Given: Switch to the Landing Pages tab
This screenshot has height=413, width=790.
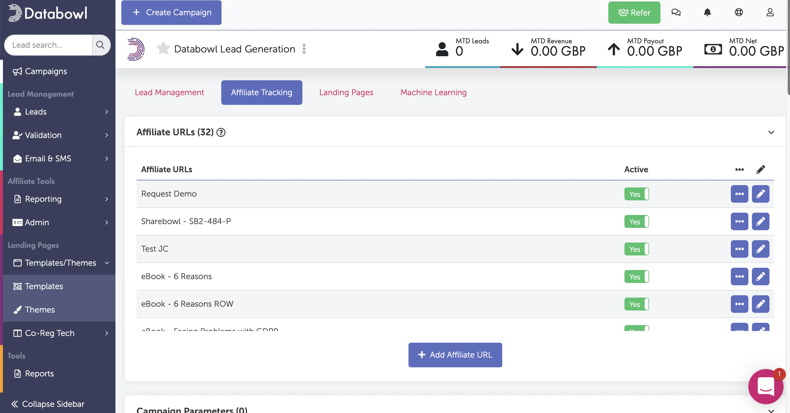Looking at the screenshot, I should coord(346,93).
